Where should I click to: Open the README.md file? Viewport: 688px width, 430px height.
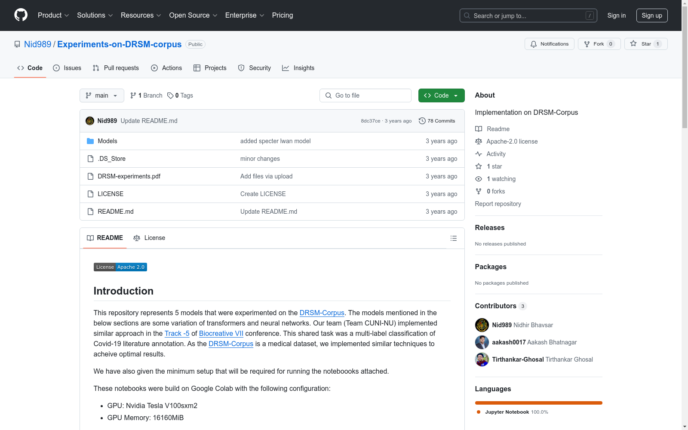pyautogui.click(x=116, y=212)
